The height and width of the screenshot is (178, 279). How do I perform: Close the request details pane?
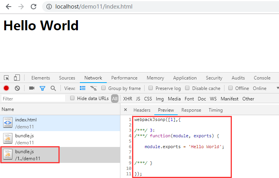tap(125, 110)
